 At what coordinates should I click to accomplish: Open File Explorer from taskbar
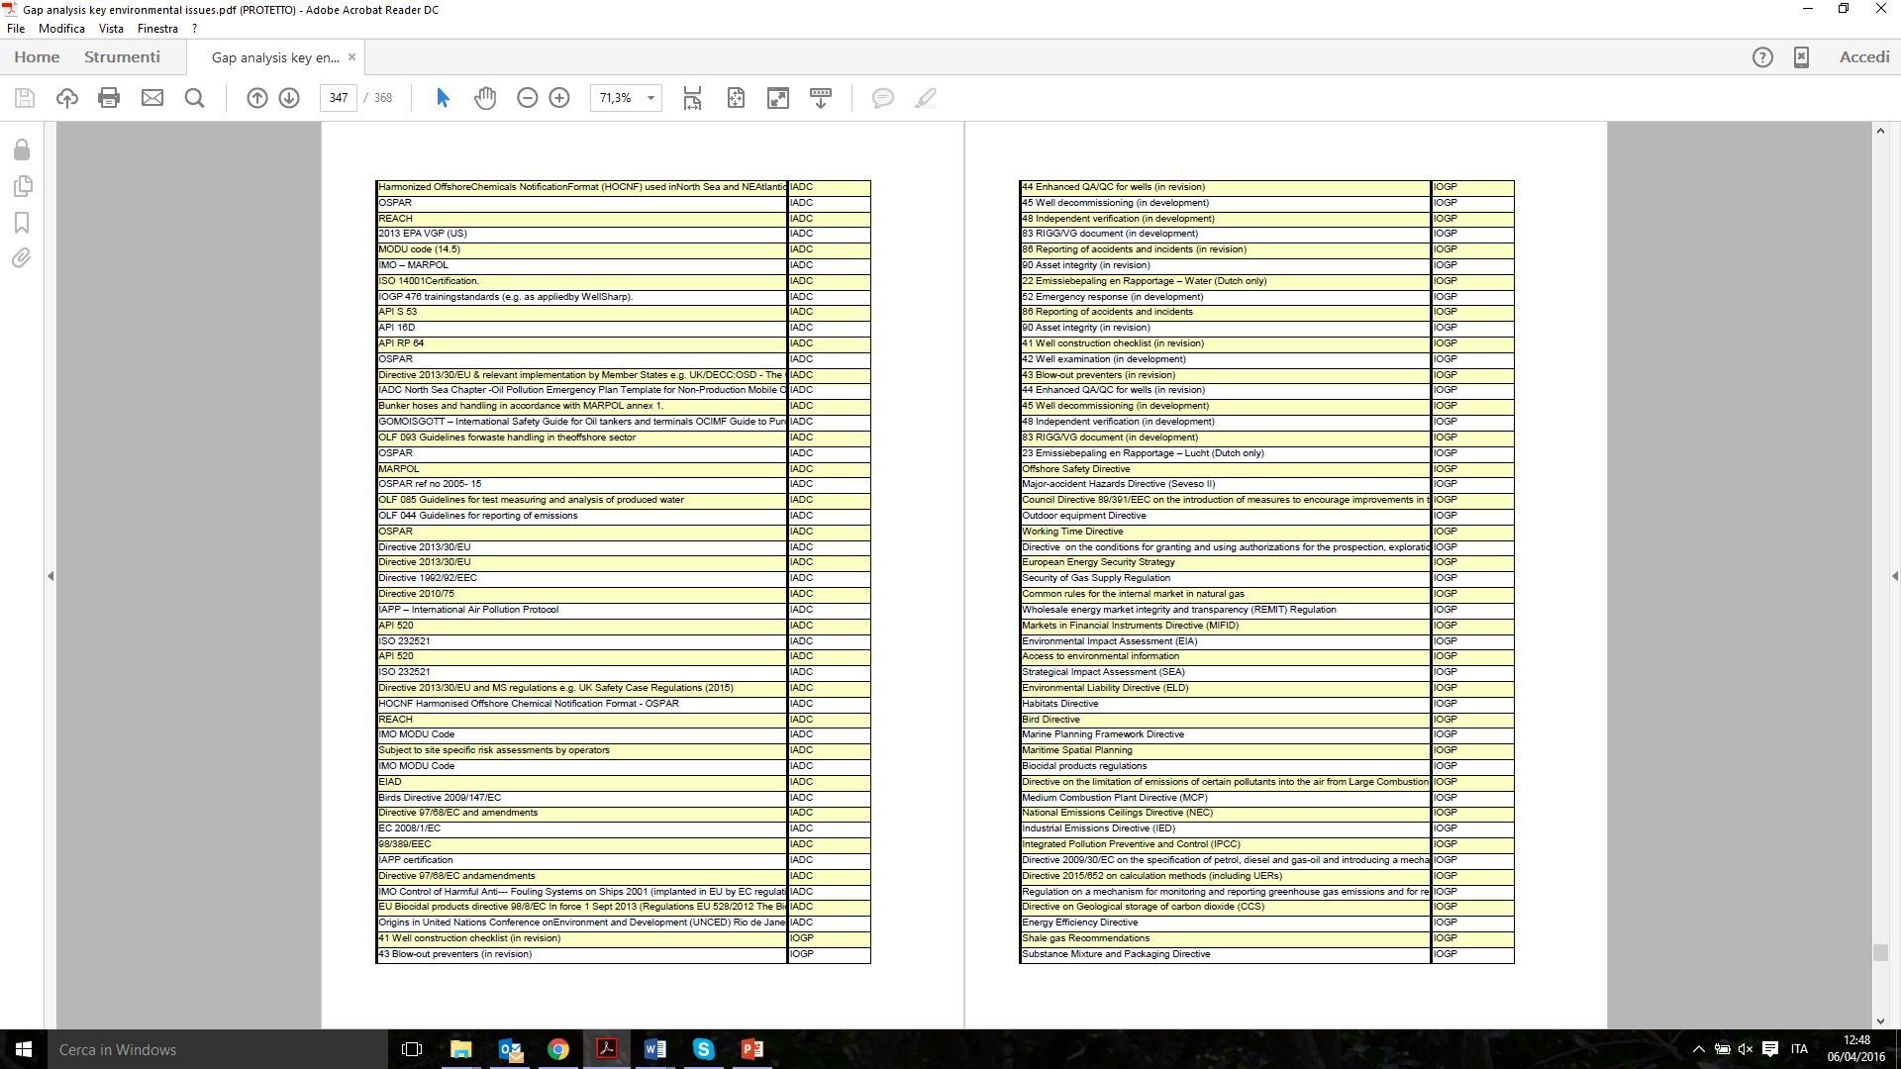(461, 1049)
